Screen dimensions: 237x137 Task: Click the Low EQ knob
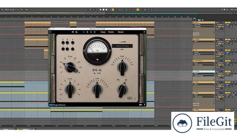[97, 89]
